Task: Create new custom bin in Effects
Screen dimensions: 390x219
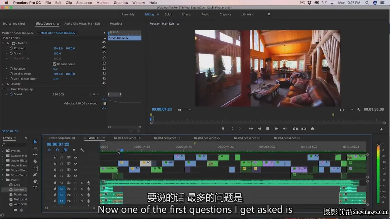Action: coord(15,210)
